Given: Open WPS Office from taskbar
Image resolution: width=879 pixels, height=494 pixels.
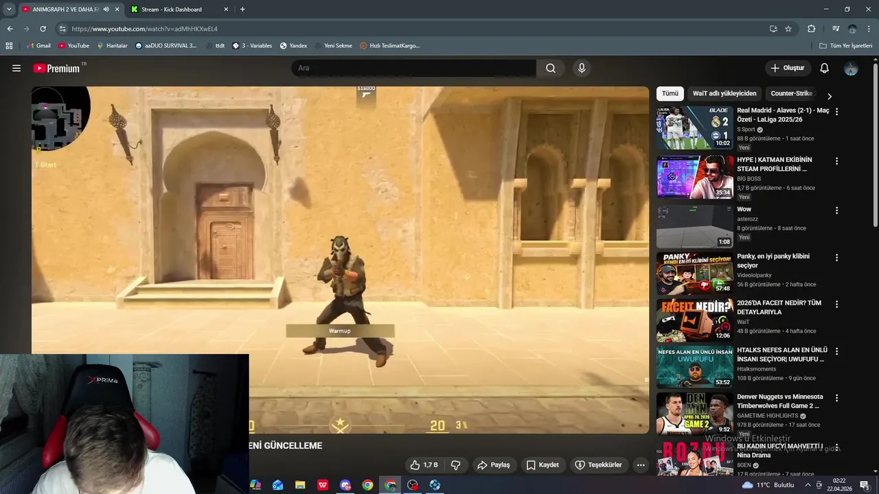Looking at the screenshot, I should click(x=323, y=485).
